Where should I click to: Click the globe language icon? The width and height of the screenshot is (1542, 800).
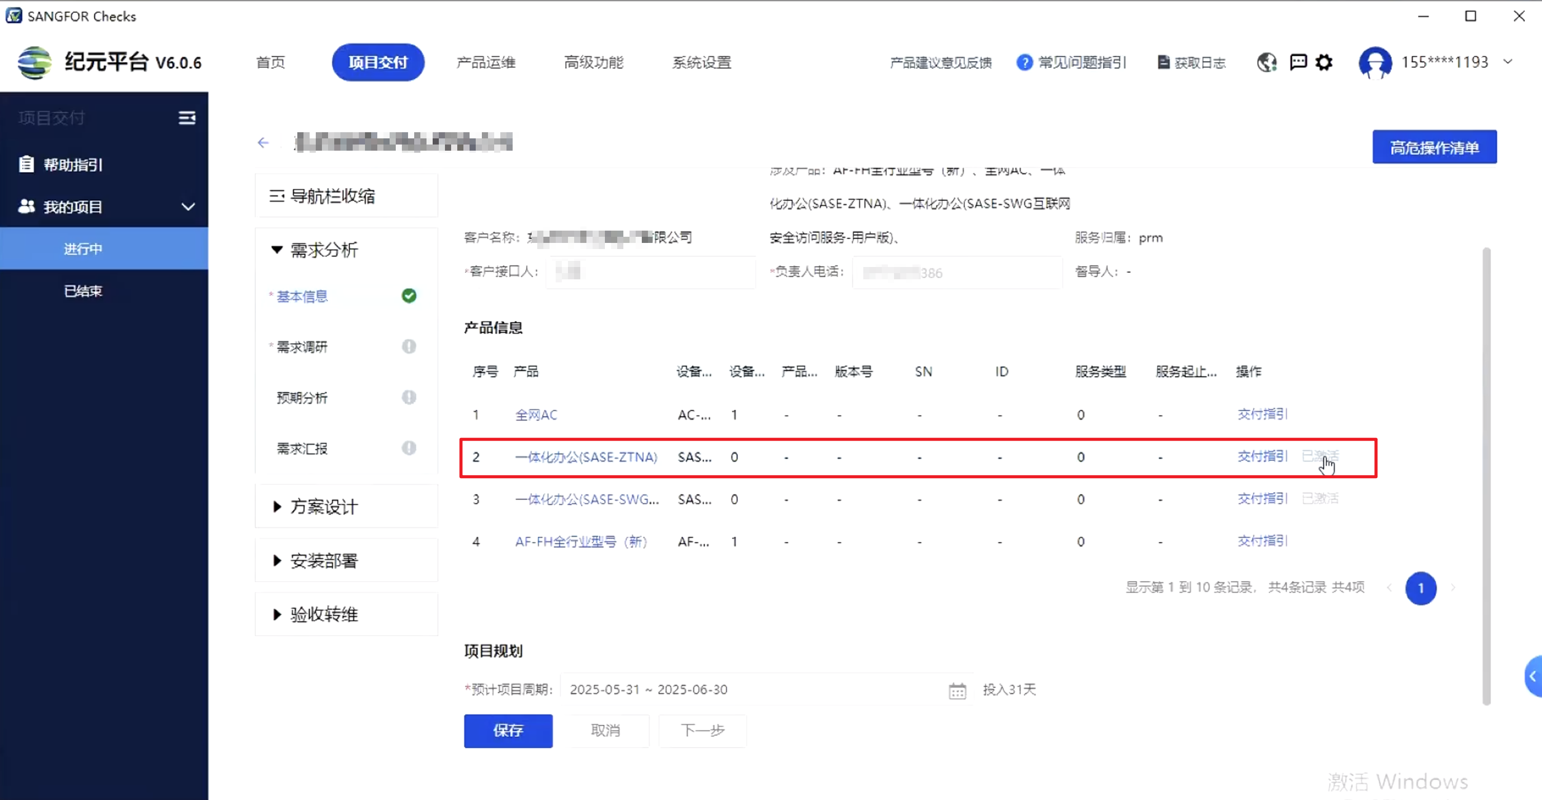tap(1267, 62)
